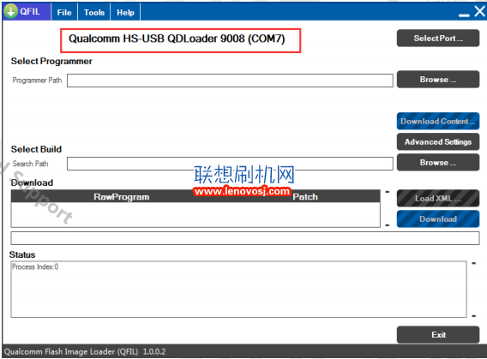Click inside the Search Path field
Image resolution: width=487 pixels, height=359 pixels.
tap(230, 164)
